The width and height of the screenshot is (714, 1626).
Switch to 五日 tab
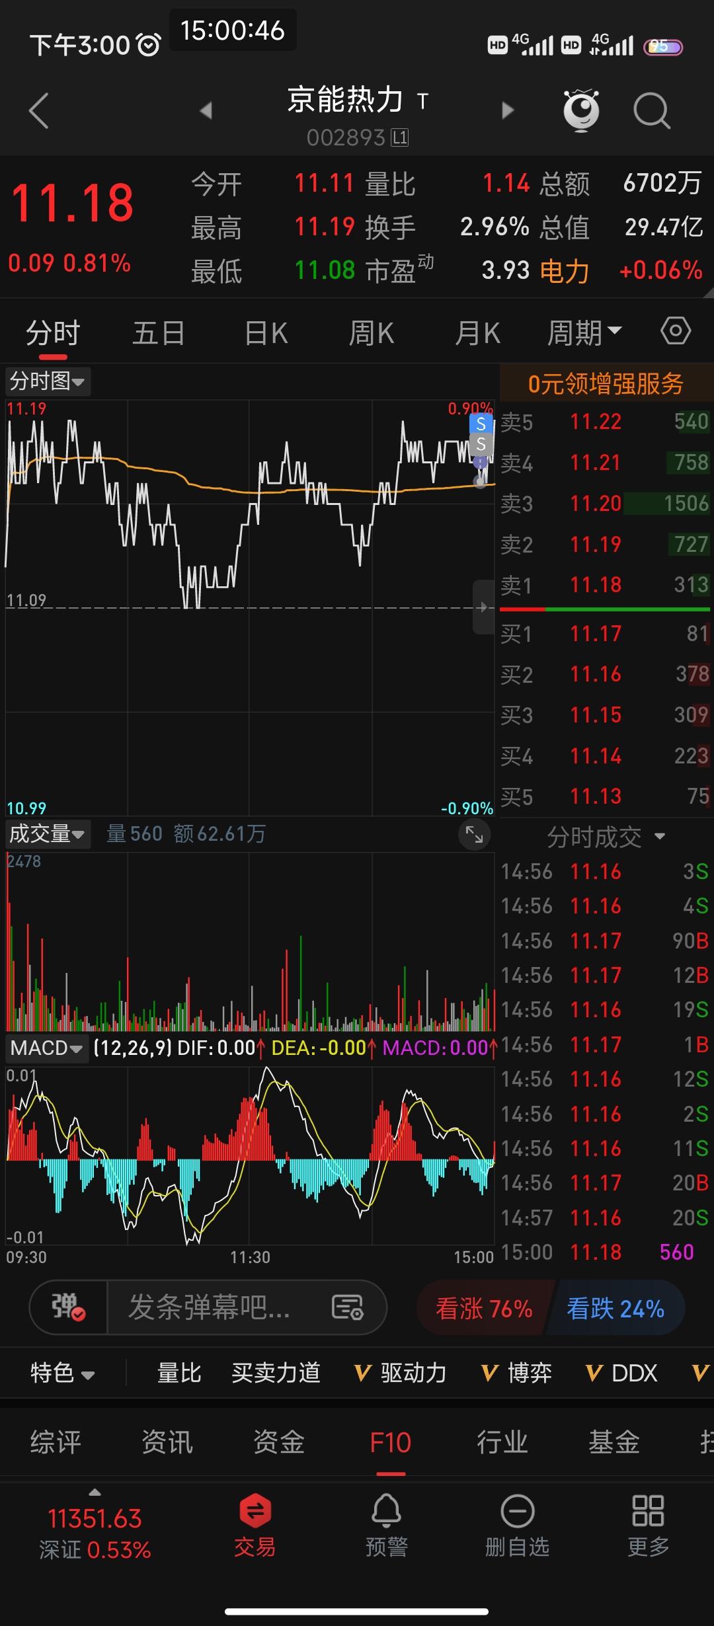pyautogui.click(x=159, y=332)
